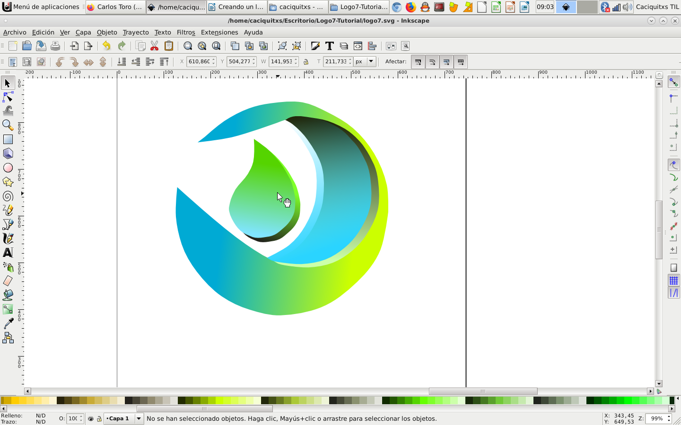Open the Trayecto menu
This screenshot has height=425, width=681.
point(136,32)
